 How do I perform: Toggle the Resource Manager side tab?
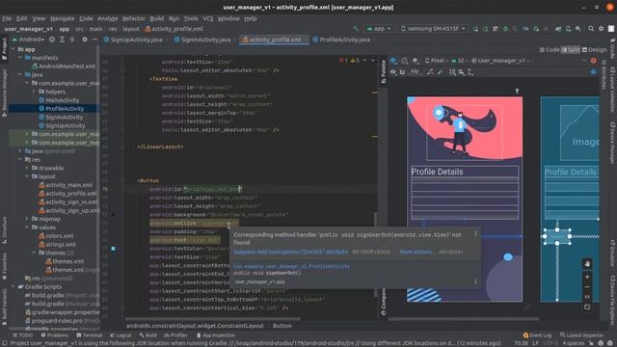click(x=4, y=93)
